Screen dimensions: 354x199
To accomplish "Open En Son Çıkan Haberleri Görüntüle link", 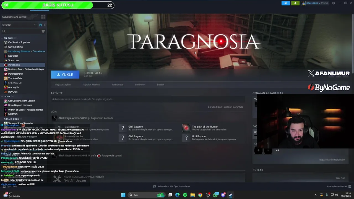I will pyautogui.click(x=226, y=107).
